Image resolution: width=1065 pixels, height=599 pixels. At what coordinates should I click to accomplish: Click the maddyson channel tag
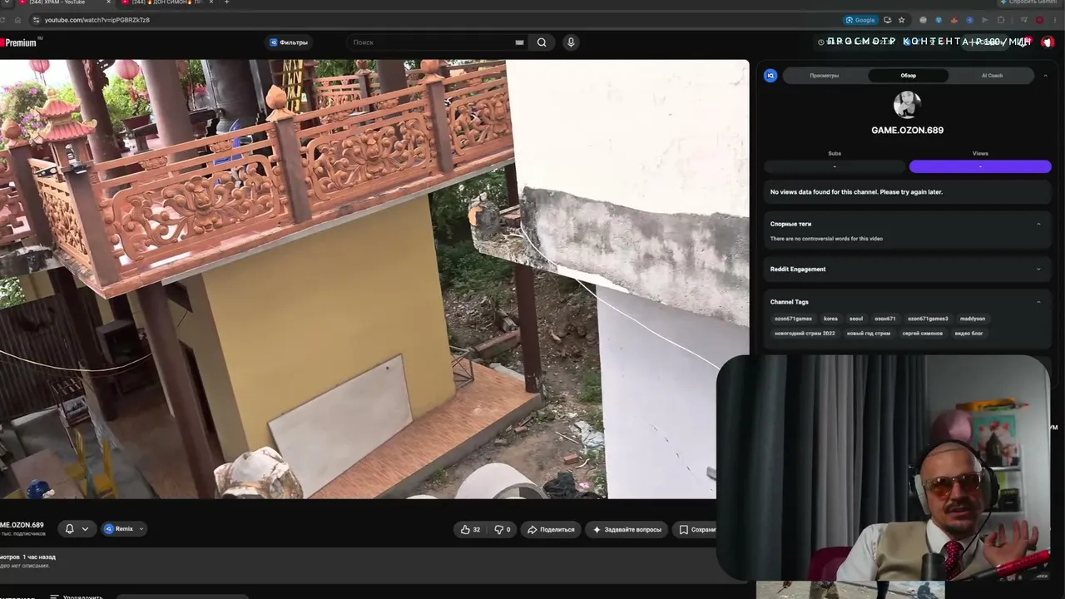click(973, 319)
